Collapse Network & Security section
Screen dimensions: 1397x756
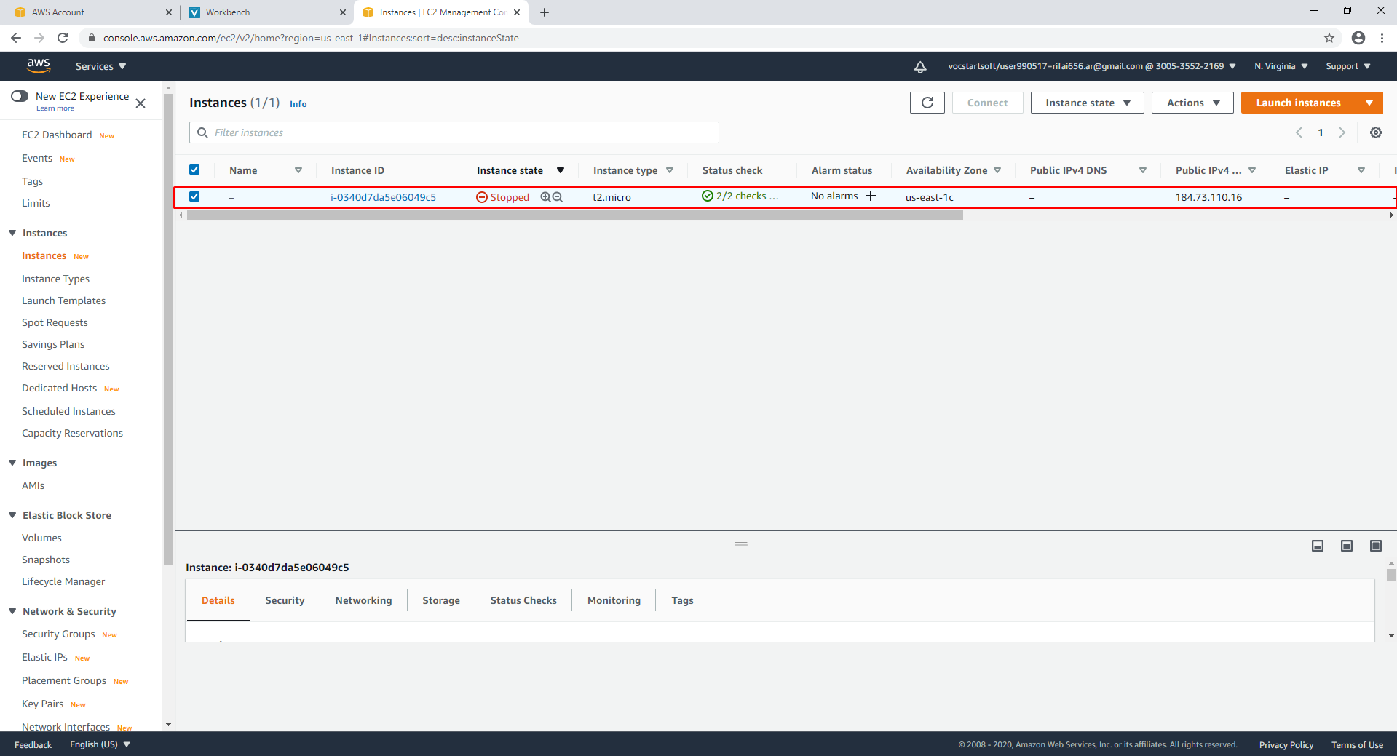(12, 611)
